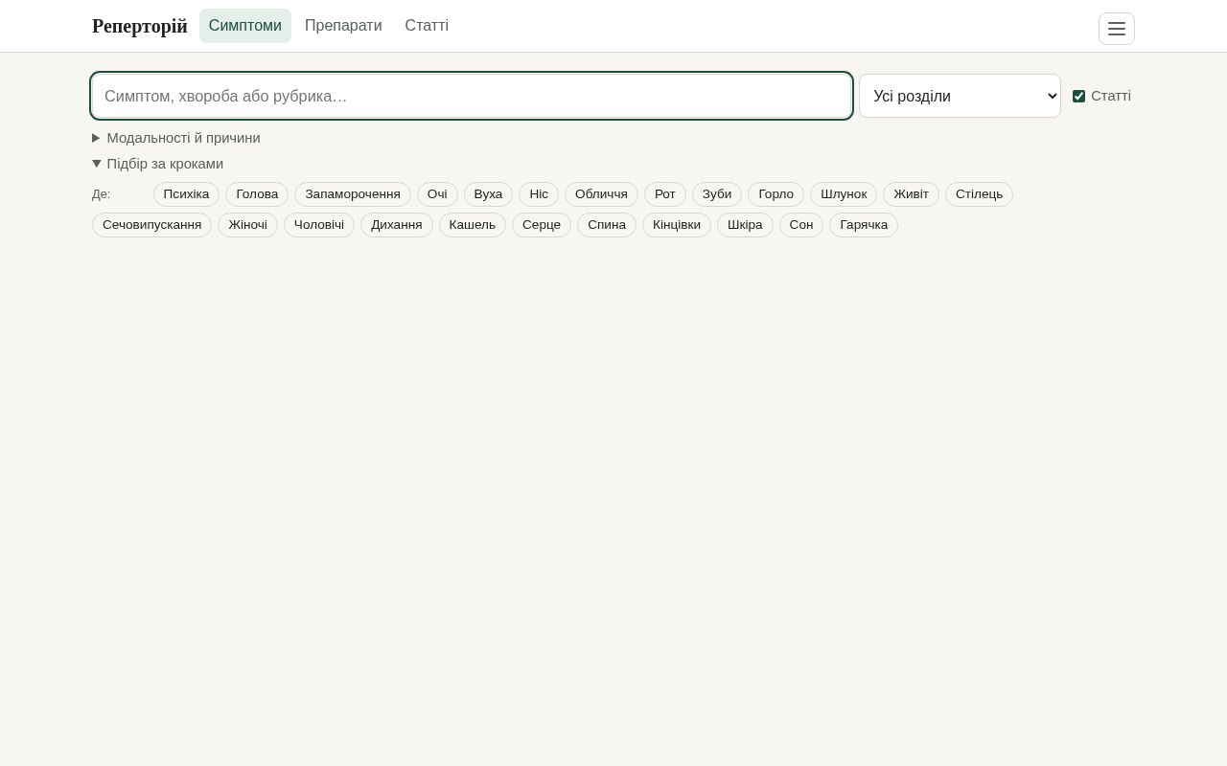Collapse Підбір за кроками section
Viewport: 1227px width, 766px height.
click(x=158, y=164)
